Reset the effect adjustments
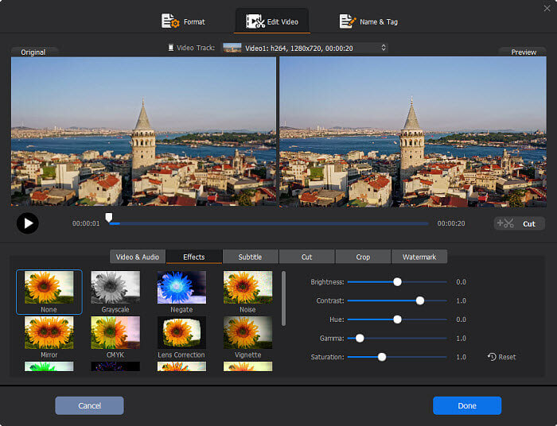 click(501, 357)
